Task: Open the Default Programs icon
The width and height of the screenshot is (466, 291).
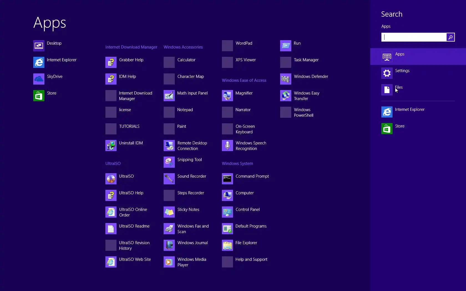Action: coord(227,229)
